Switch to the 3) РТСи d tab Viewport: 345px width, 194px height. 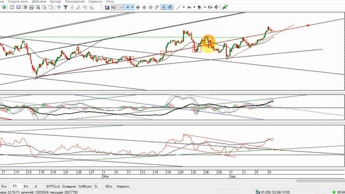pyautogui.click(x=53, y=186)
